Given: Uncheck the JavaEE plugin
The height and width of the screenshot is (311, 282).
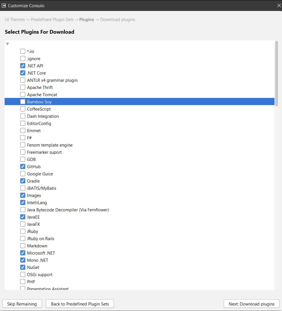Looking at the screenshot, I should coord(23,217).
